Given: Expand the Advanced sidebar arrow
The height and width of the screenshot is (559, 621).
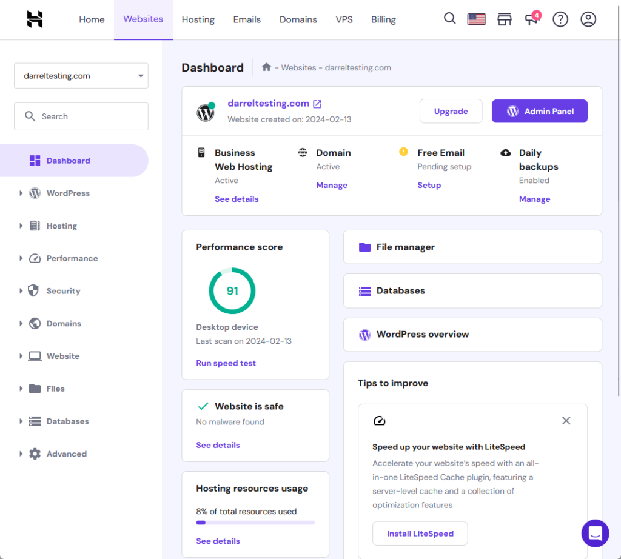Looking at the screenshot, I should coord(21,454).
